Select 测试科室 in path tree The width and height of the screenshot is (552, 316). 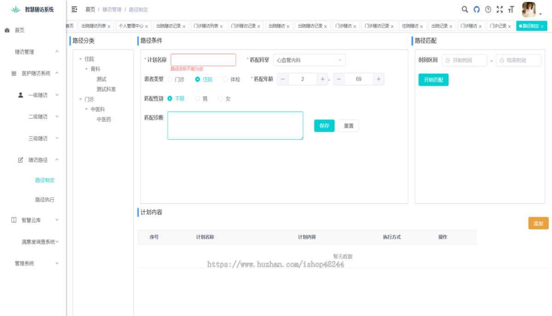[106, 89]
